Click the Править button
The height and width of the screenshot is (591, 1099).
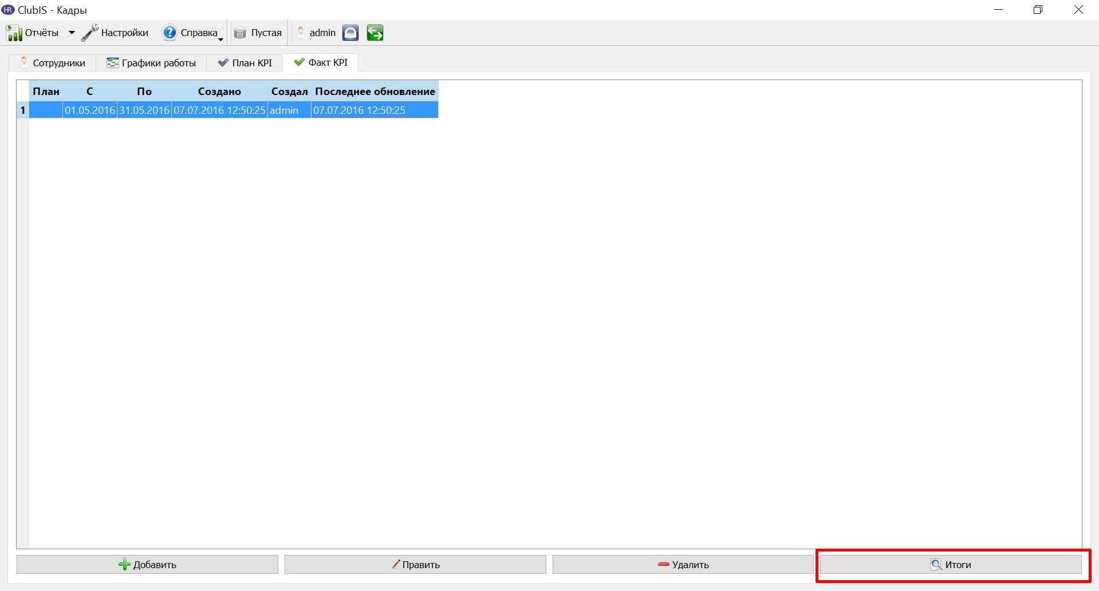coord(415,565)
